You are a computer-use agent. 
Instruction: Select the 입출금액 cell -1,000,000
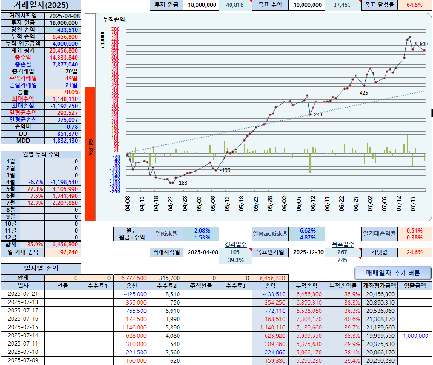coord(415,335)
